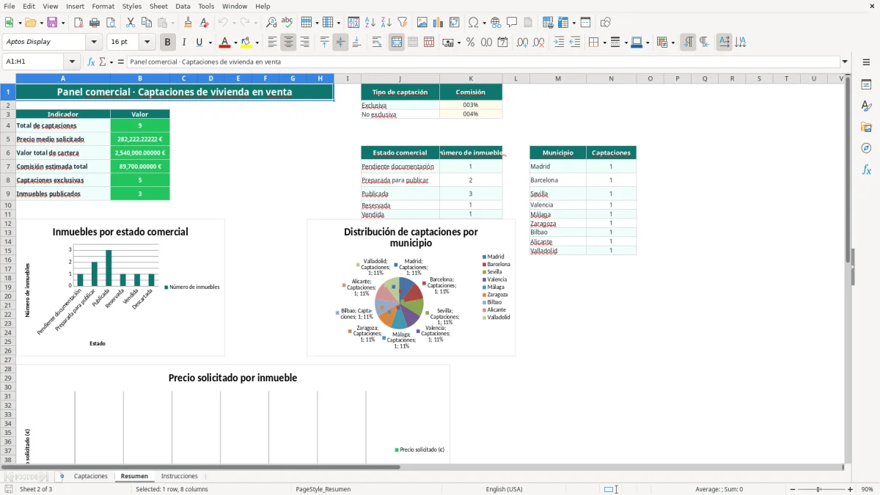Click the Print icon
Image resolution: width=880 pixels, height=495 pixels.
pos(94,23)
